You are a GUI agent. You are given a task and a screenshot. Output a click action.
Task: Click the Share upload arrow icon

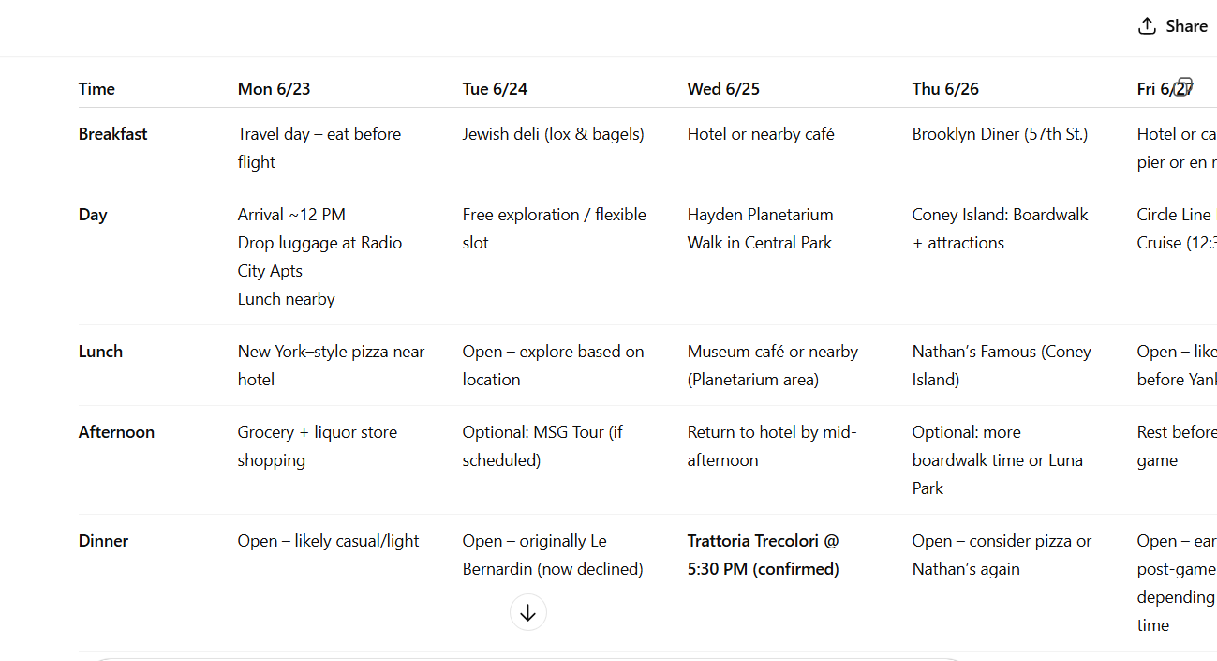point(1147,26)
